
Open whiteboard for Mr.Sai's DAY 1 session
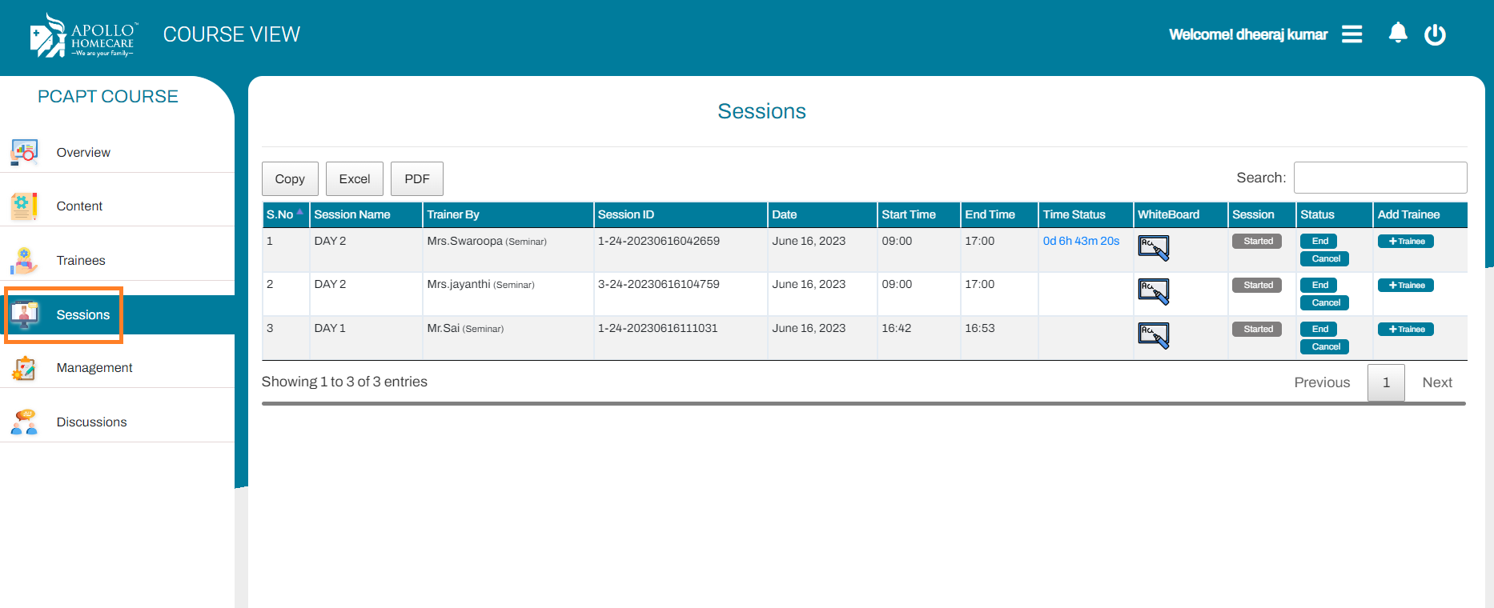pos(1153,336)
